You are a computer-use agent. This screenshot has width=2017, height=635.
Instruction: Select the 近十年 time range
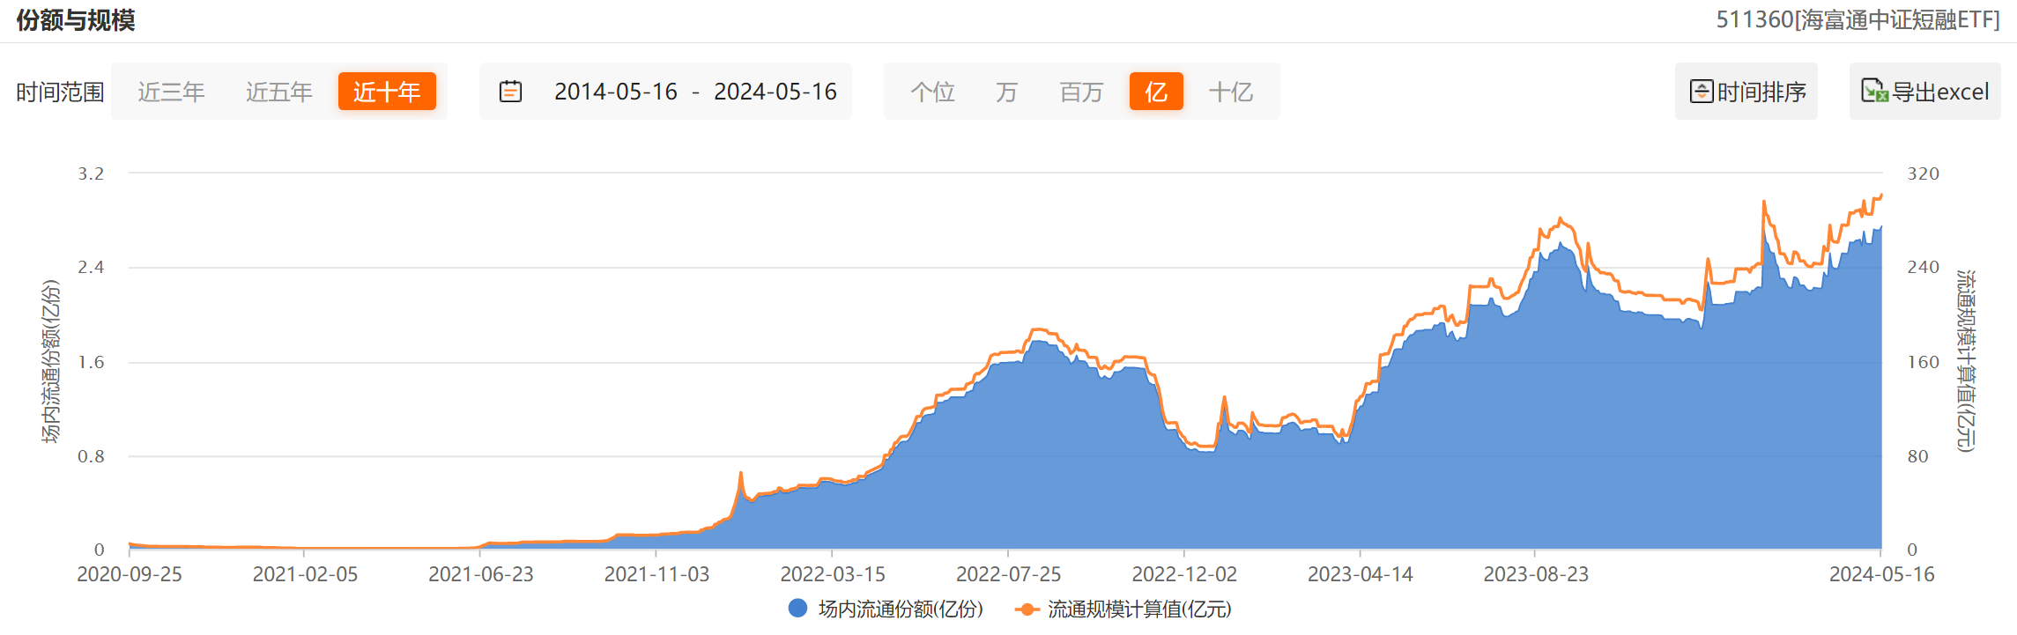387,92
